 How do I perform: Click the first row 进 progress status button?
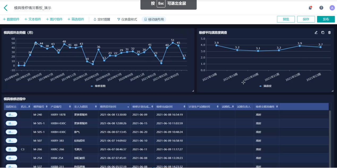coord(11,114)
